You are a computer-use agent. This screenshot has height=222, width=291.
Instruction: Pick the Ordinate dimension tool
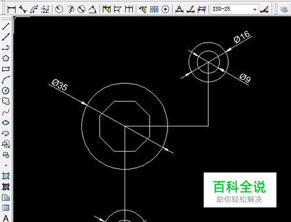pyautogui.click(x=45, y=9)
